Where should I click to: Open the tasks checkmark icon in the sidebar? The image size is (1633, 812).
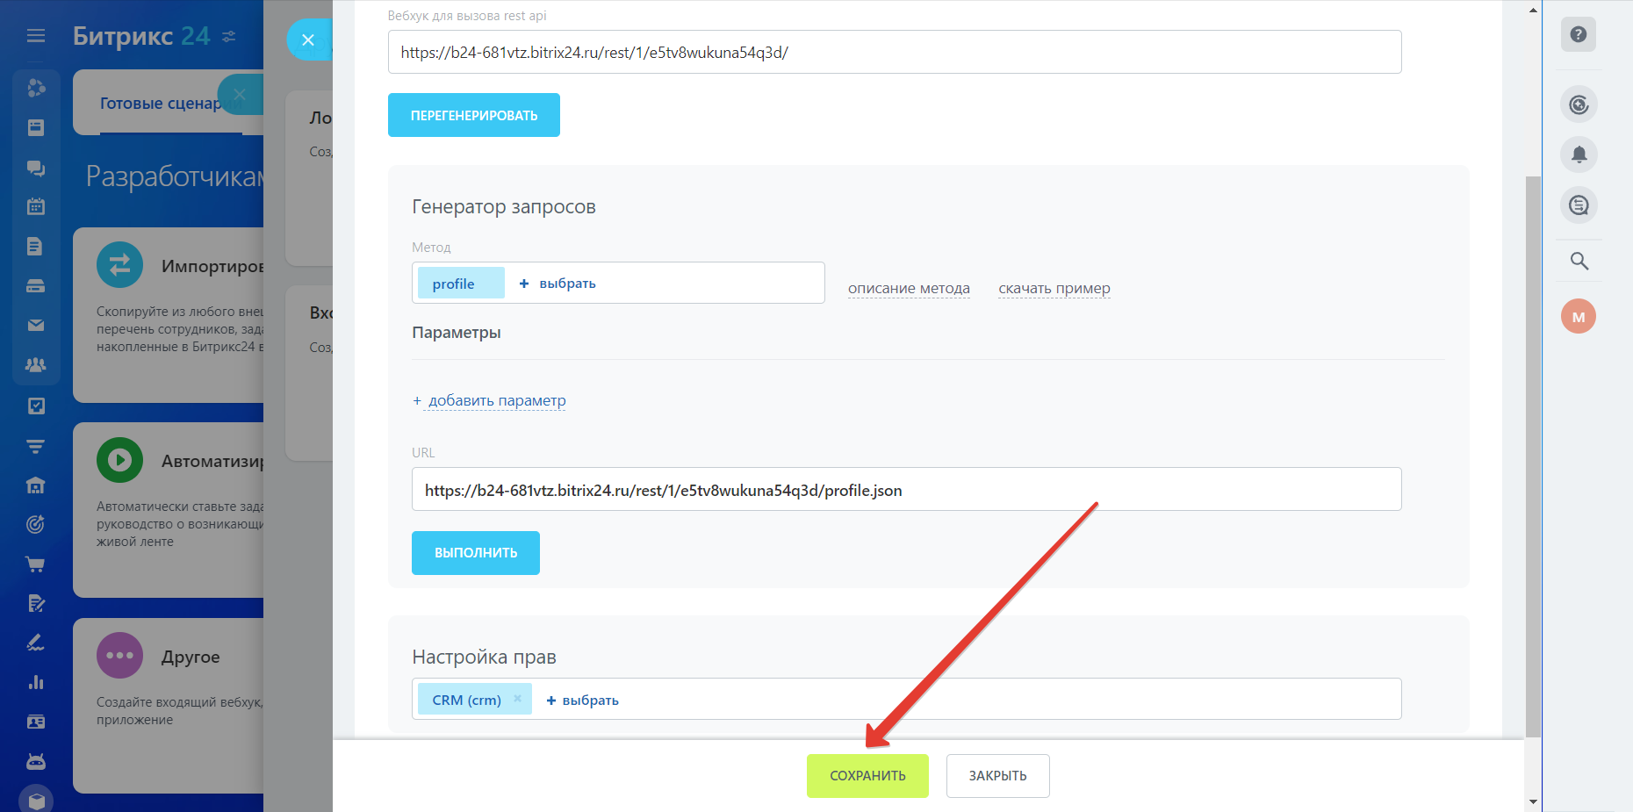click(x=36, y=406)
